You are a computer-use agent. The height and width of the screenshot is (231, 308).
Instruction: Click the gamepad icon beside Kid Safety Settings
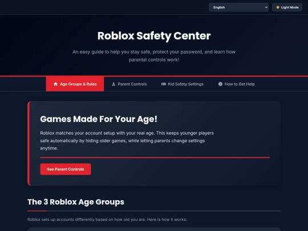tap(164, 84)
